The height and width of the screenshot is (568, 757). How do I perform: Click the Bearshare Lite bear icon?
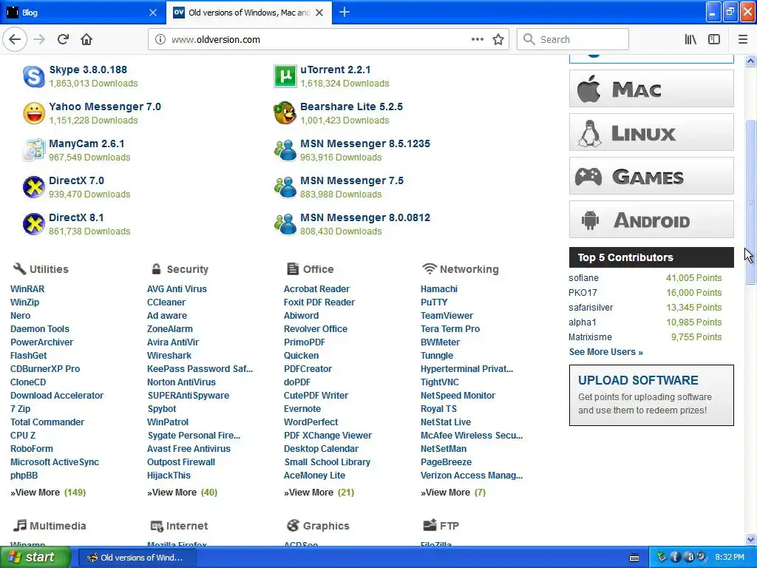pos(285,113)
